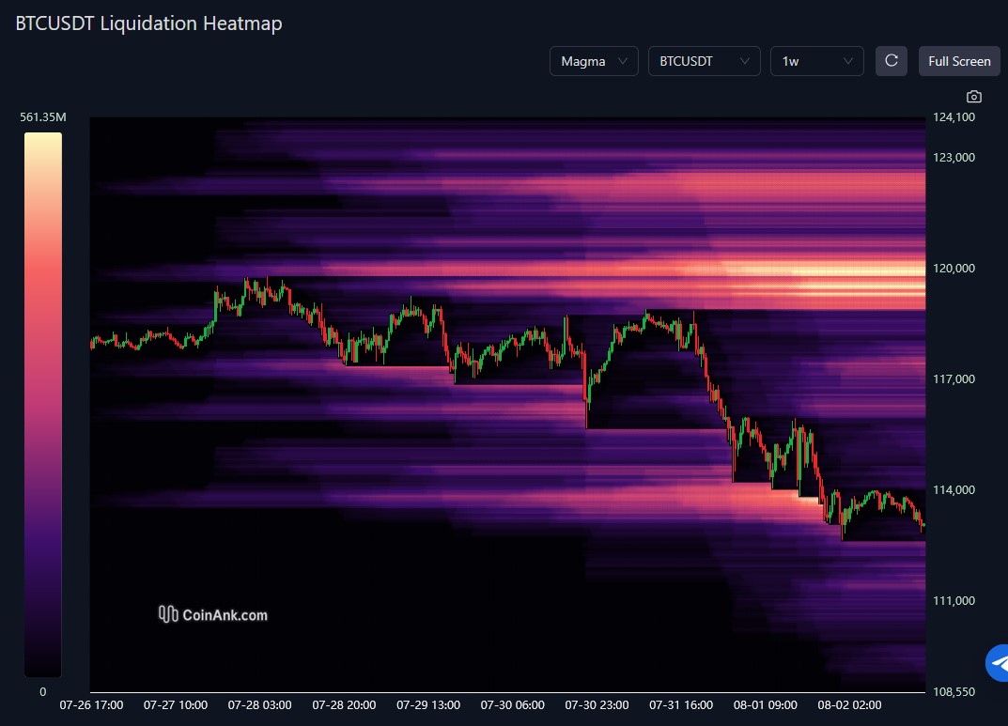Click the Full Screen button
This screenshot has height=726, width=1008.
click(x=959, y=61)
